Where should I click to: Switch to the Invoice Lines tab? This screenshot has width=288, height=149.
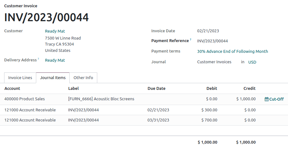(x=20, y=78)
